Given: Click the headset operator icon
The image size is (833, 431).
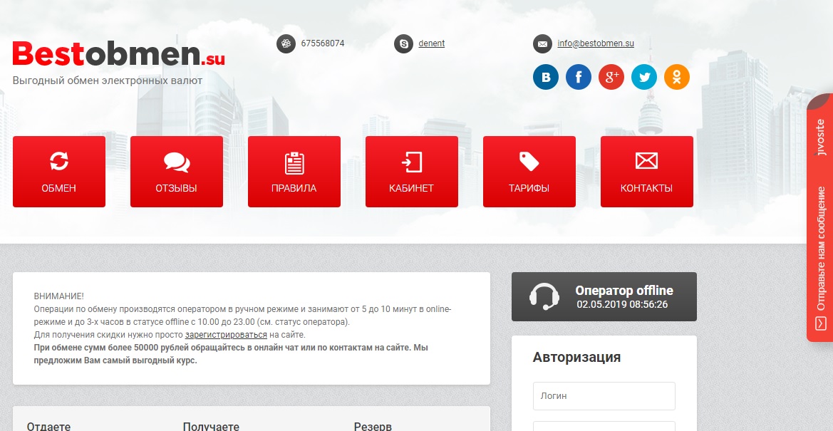Looking at the screenshot, I should [544, 296].
